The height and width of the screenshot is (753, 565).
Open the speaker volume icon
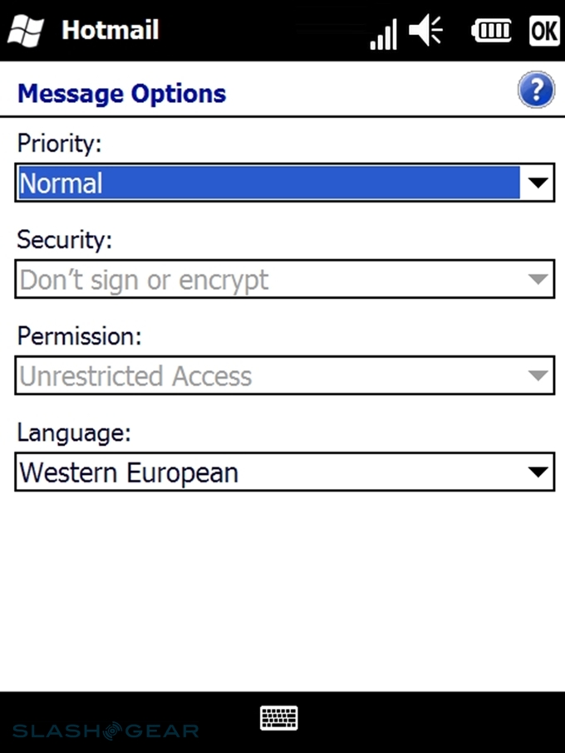(427, 32)
